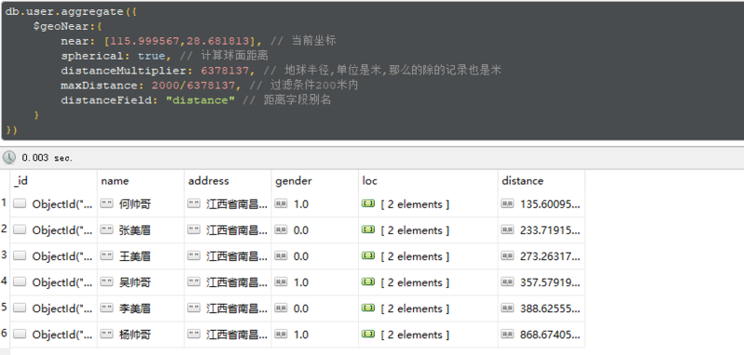Click the maxDistance line in the query
The image size is (744, 355).
pos(209,85)
